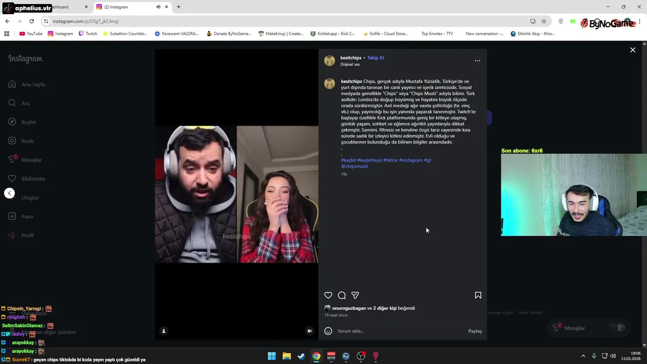This screenshot has width=647, height=364.
Task: Open OBS Studio from the taskbar
Action: tap(361, 356)
